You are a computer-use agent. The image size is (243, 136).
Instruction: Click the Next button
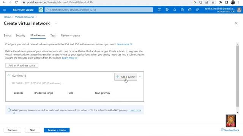32,130
